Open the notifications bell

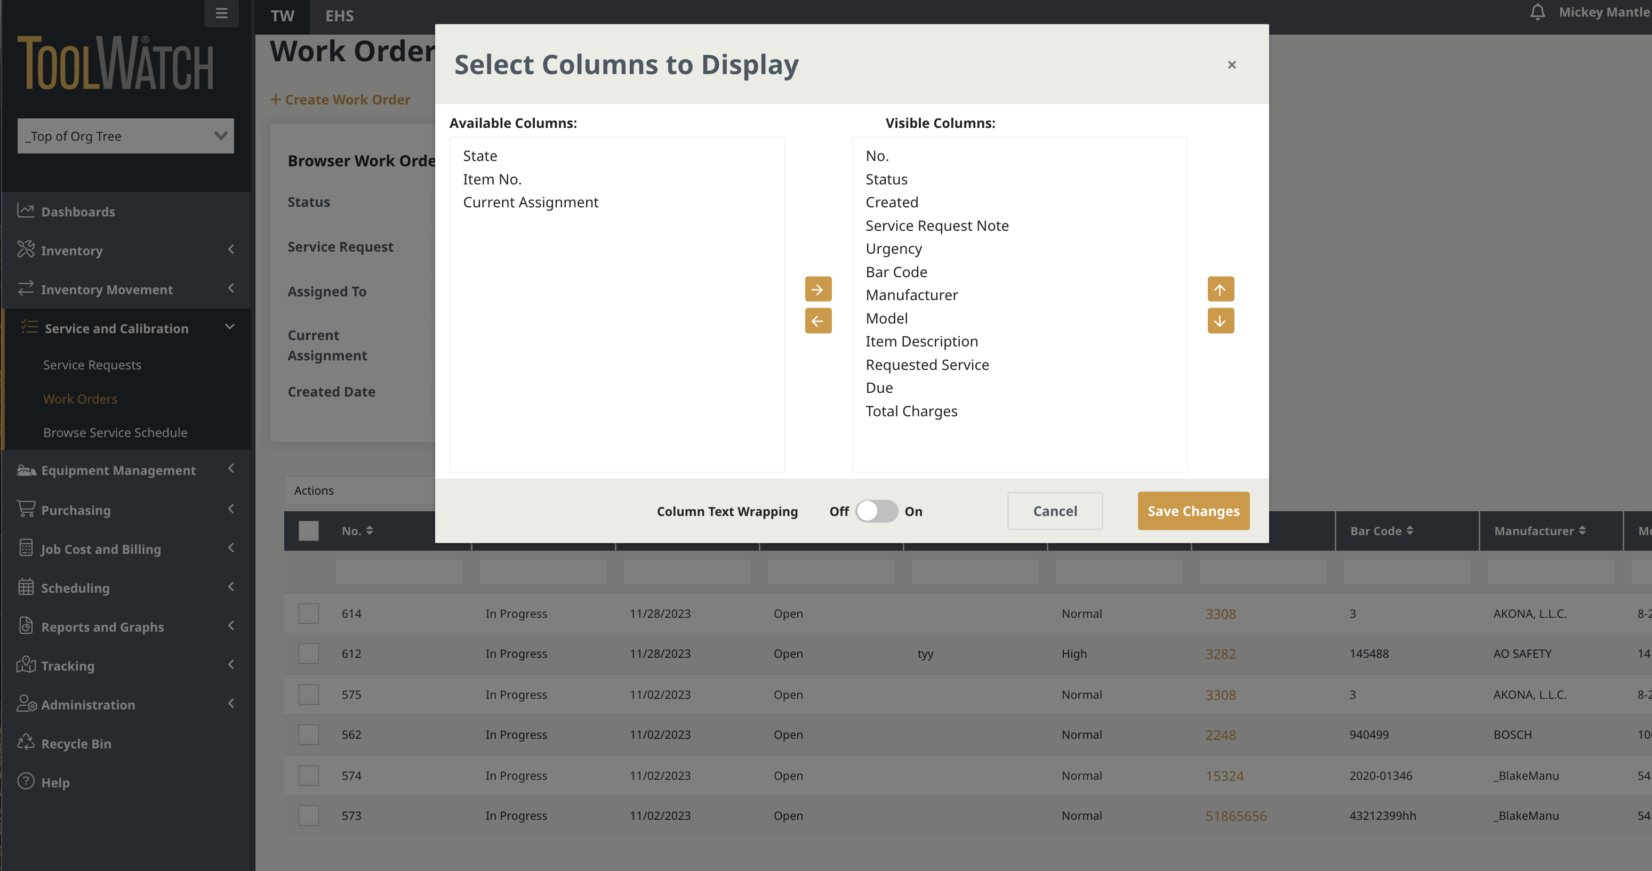[1537, 12]
